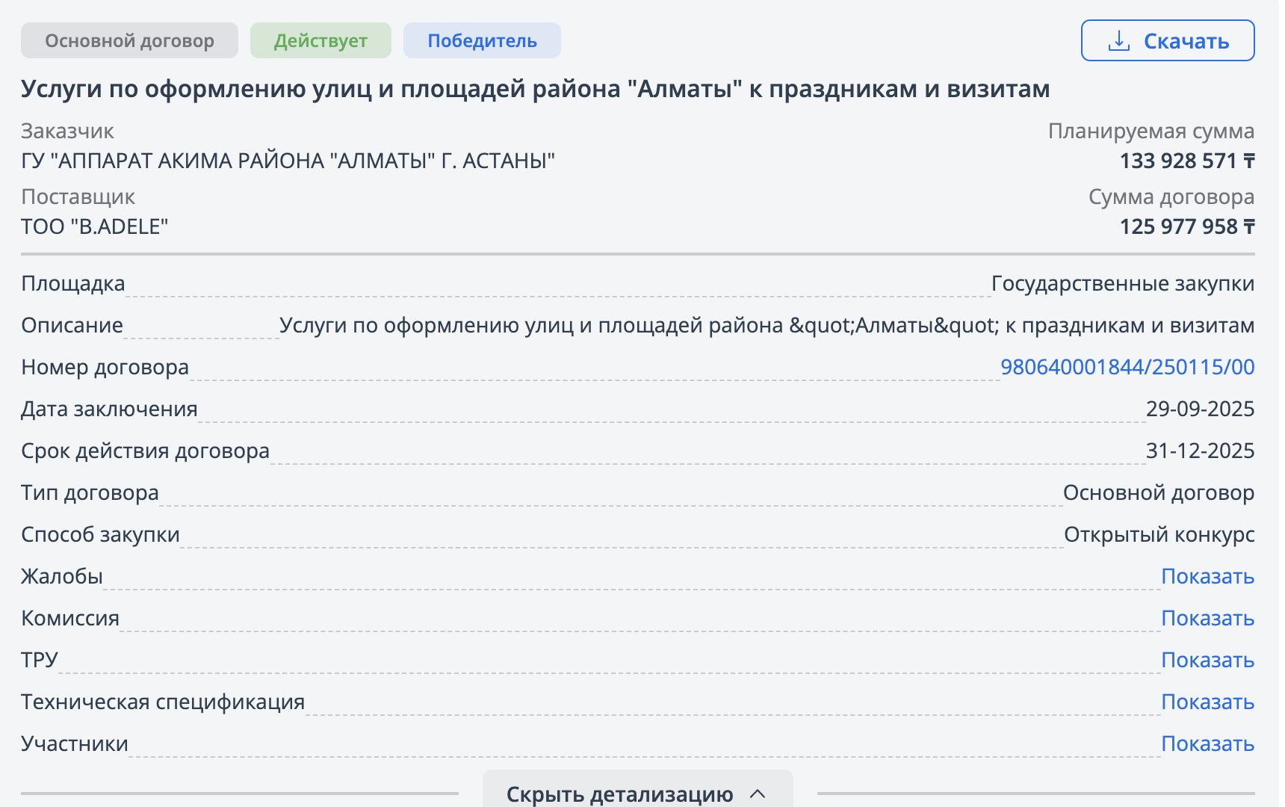Click the conclusion date 29-09-2025

tap(1200, 409)
